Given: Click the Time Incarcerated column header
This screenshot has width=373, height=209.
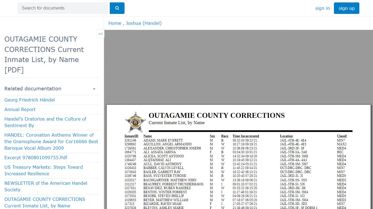Looking at the screenshot, I should (246, 136).
